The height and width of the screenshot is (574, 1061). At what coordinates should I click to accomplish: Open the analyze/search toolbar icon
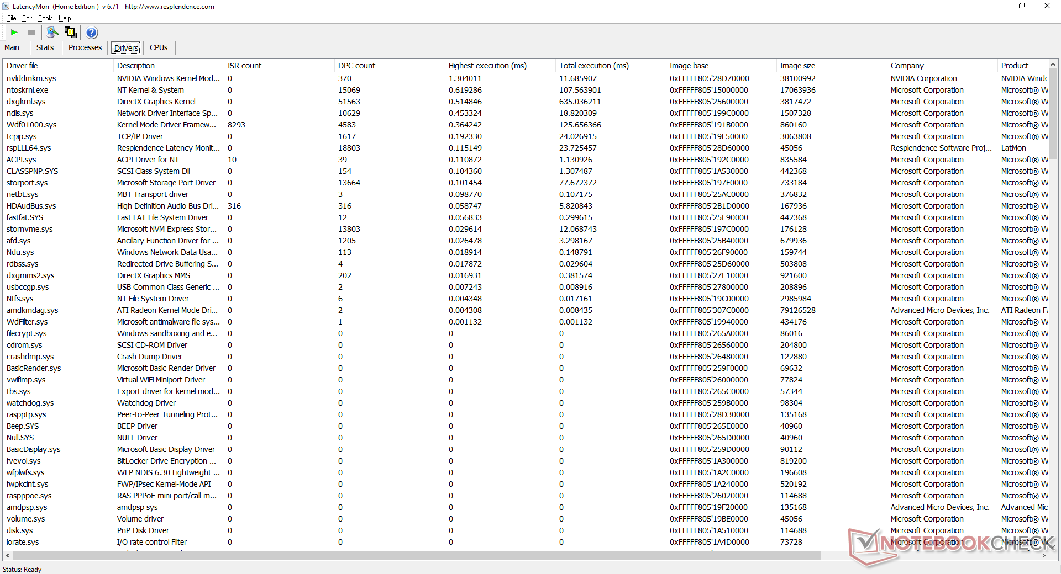tap(52, 33)
